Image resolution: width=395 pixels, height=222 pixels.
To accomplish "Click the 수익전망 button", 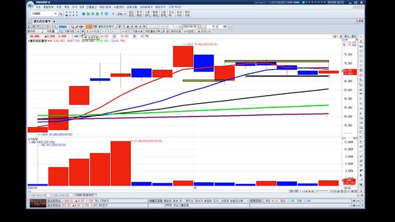I will [188, 31].
